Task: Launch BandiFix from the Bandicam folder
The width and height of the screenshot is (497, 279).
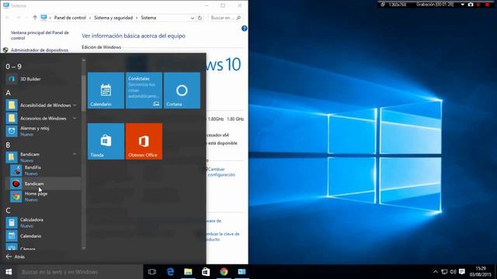Action: point(44,170)
